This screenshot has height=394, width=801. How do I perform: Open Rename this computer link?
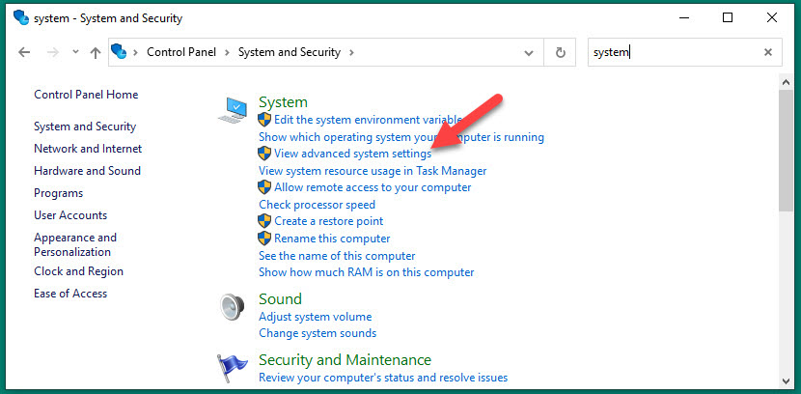[332, 239]
